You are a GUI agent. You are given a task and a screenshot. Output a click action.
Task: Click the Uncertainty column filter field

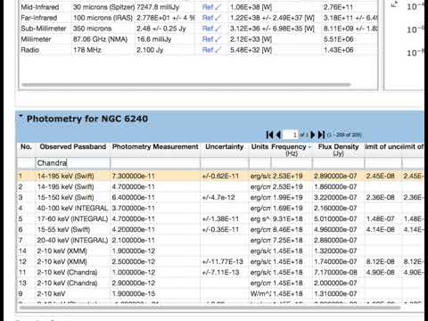click(x=225, y=163)
